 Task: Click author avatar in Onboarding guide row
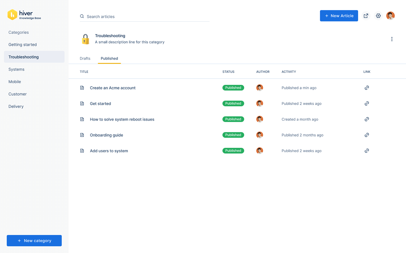[x=260, y=135]
